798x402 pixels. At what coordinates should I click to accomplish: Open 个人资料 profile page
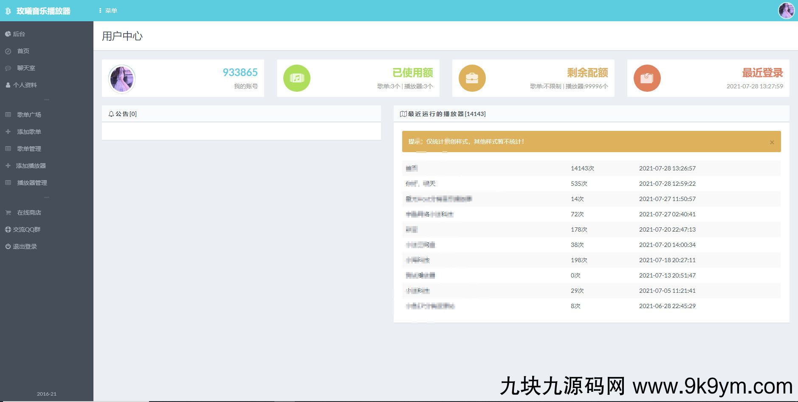coord(25,85)
